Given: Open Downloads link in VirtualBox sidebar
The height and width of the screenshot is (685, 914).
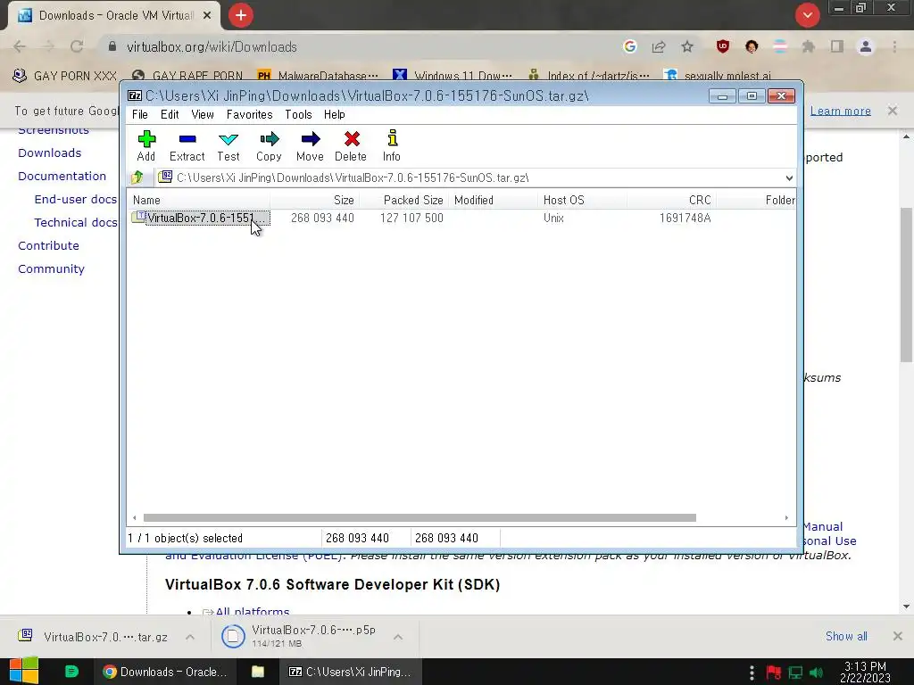Looking at the screenshot, I should click(x=50, y=153).
